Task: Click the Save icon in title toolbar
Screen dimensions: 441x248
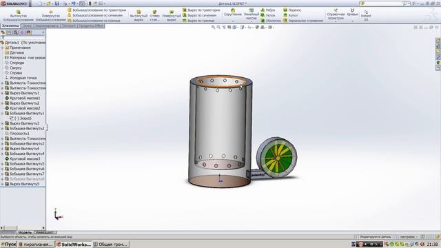Action: coord(57,3)
